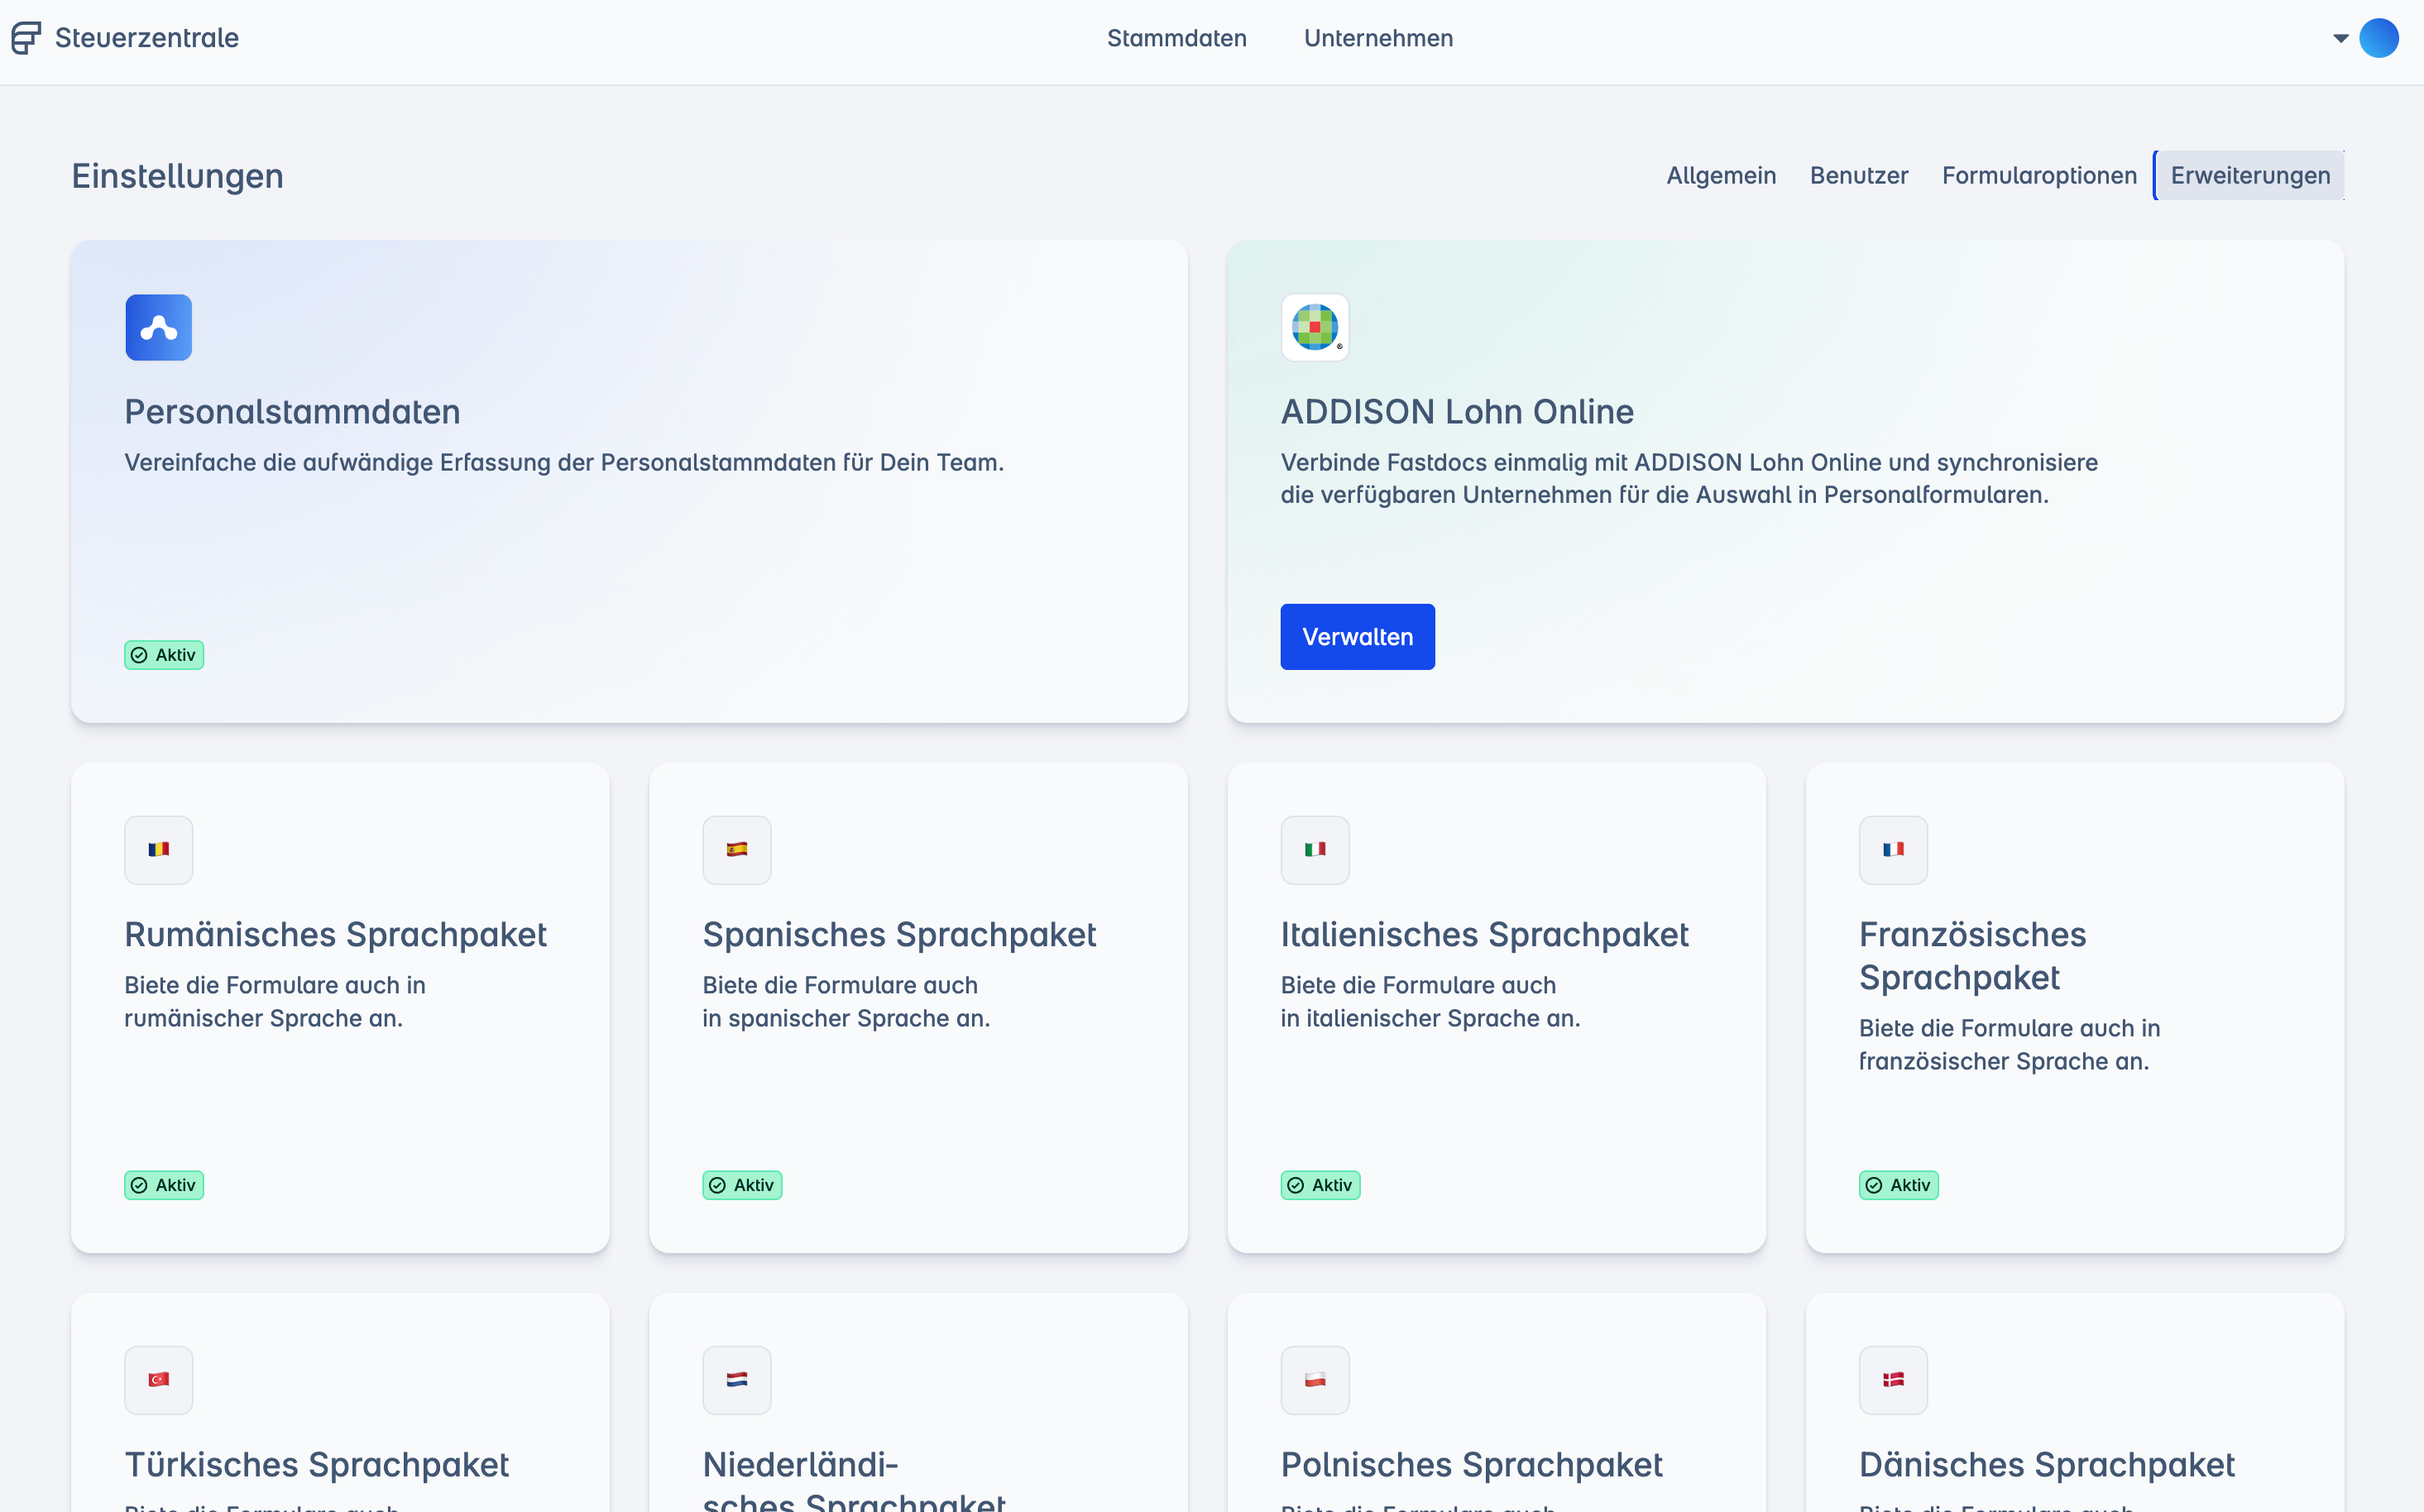2424x1512 pixels.
Task: Expand the user account dropdown arrow
Action: (x=2340, y=39)
